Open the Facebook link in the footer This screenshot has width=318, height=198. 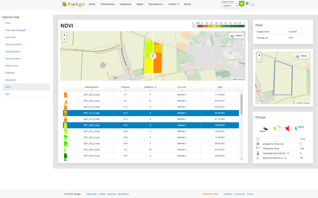click(239, 194)
